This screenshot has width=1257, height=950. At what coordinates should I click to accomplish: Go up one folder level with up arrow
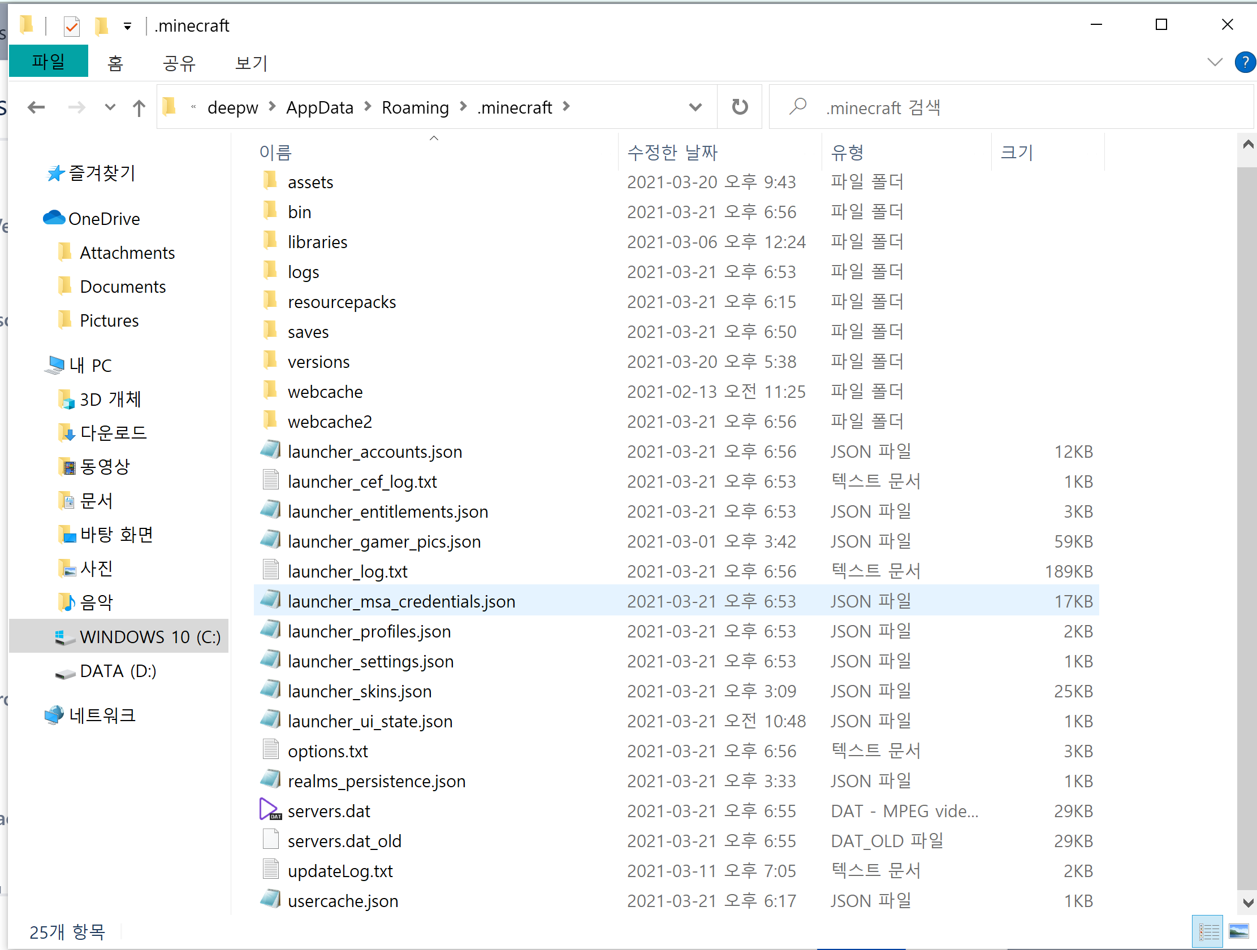[139, 107]
